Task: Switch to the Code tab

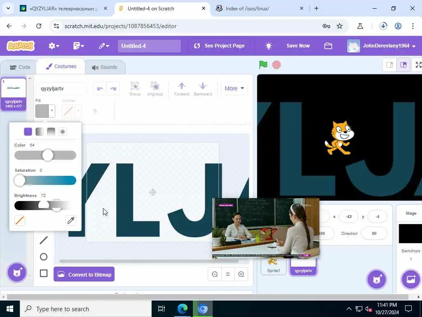Action: click(x=20, y=67)
